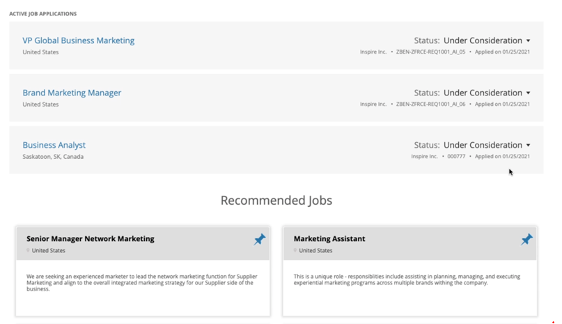Open Senior Manager Network Marketing job title
562x324 pixels.
click(90, 239)
